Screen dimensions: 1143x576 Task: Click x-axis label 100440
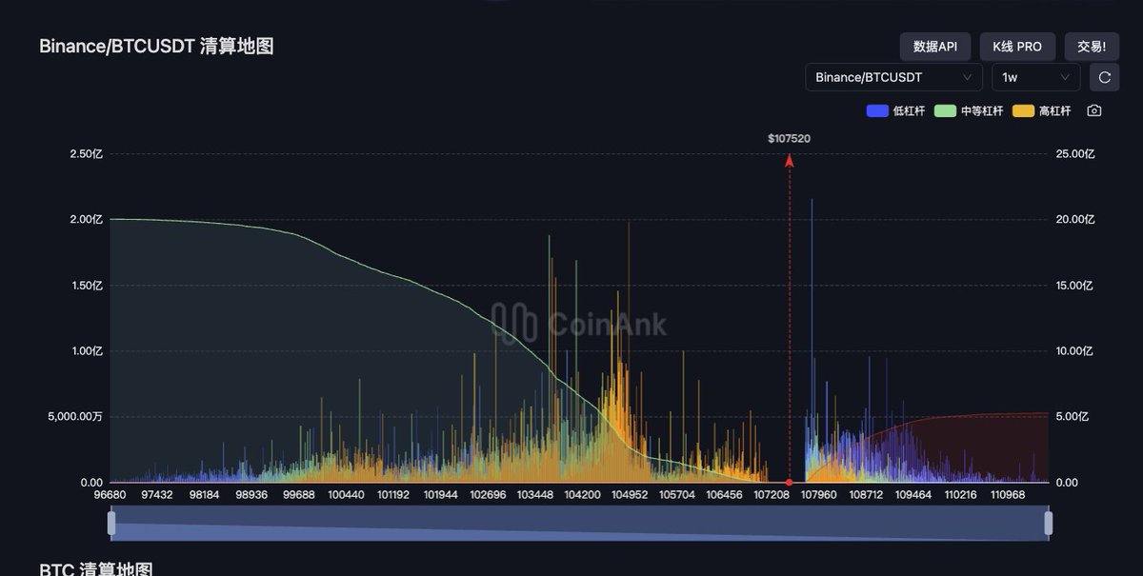pos(346,495)
